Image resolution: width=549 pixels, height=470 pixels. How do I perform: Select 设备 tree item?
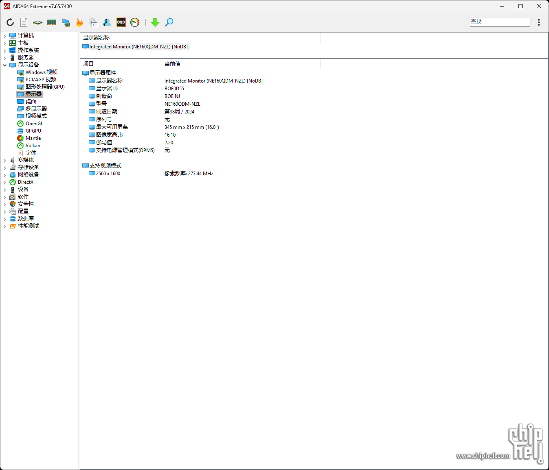tap(19, 189)
